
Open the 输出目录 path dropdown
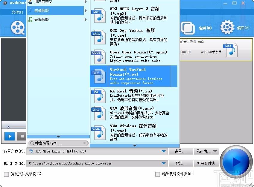pos(97,164)
